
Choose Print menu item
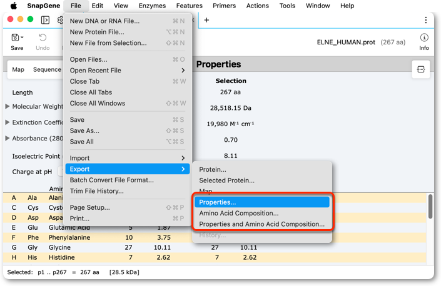click(x=128, y=219)
